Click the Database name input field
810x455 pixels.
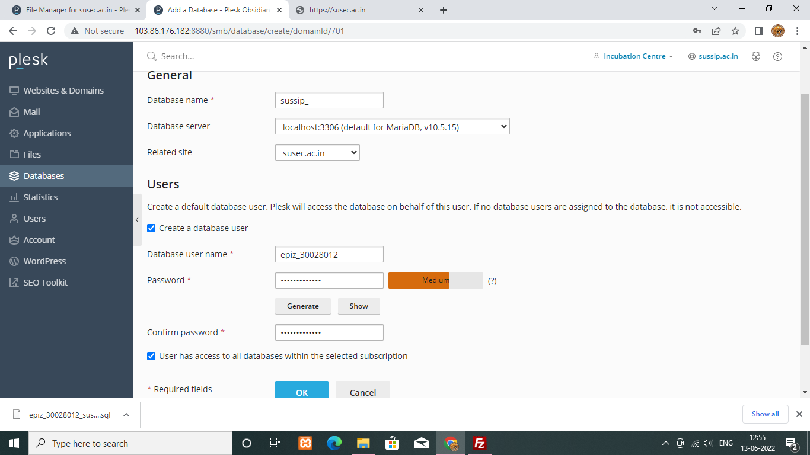click(329, 101)
